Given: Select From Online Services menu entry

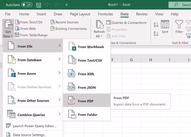Looking at the screenshot, I should tap(32, 86).
